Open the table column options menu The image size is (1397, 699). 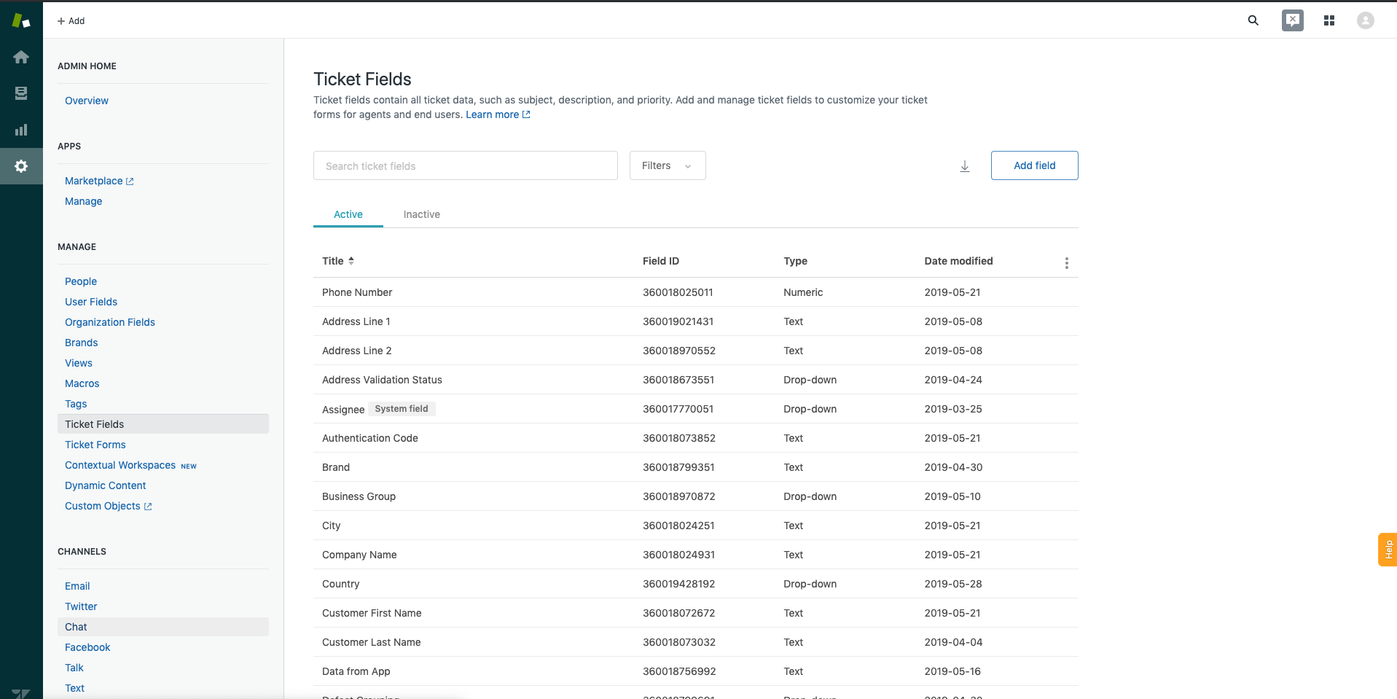[x=1066, y=263]
